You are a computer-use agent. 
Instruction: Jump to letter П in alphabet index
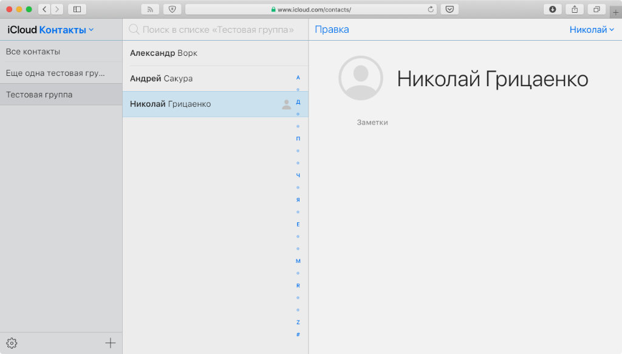(x=298, y=138)
